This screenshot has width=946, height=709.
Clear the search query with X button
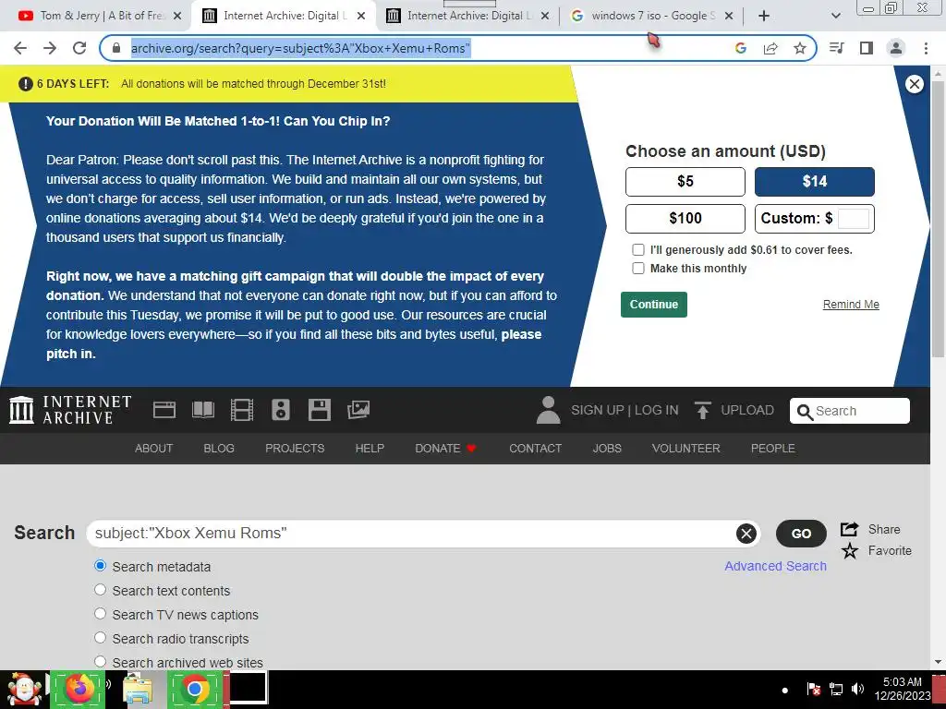pos(746,534)
